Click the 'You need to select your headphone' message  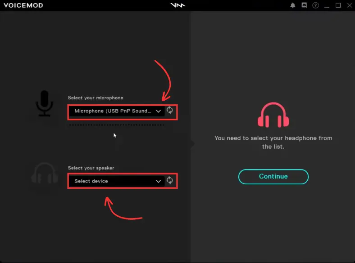click(273, 143)
